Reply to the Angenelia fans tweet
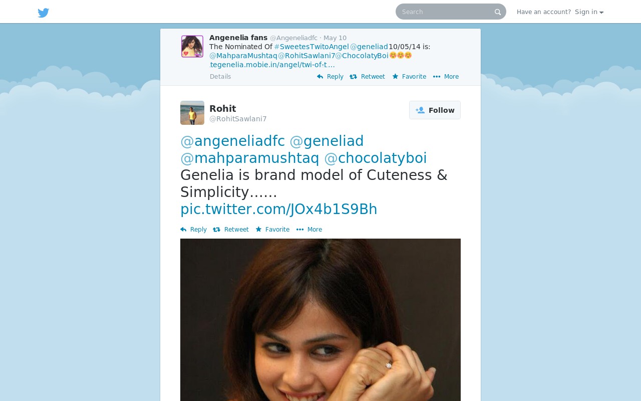This screenshot has width=641, height=401. pos(330,77)
